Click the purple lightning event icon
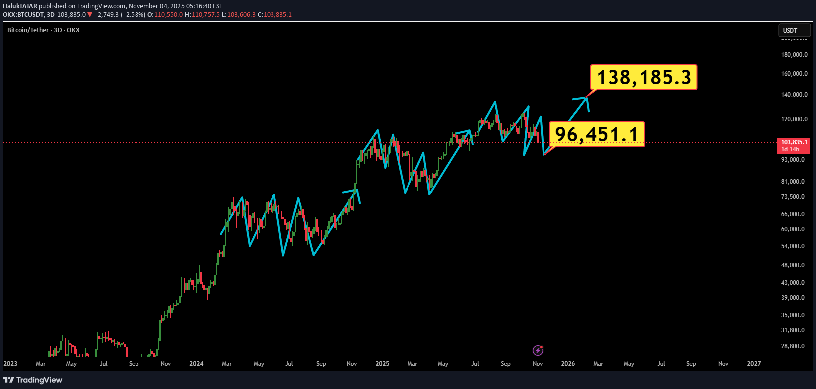The height and width of the screenshot is (389, 816). (538, 351)
